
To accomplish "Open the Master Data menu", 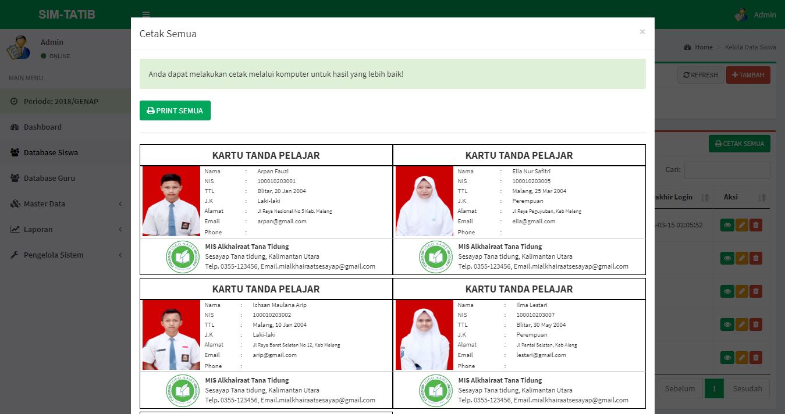I will [x=65, y=204].
